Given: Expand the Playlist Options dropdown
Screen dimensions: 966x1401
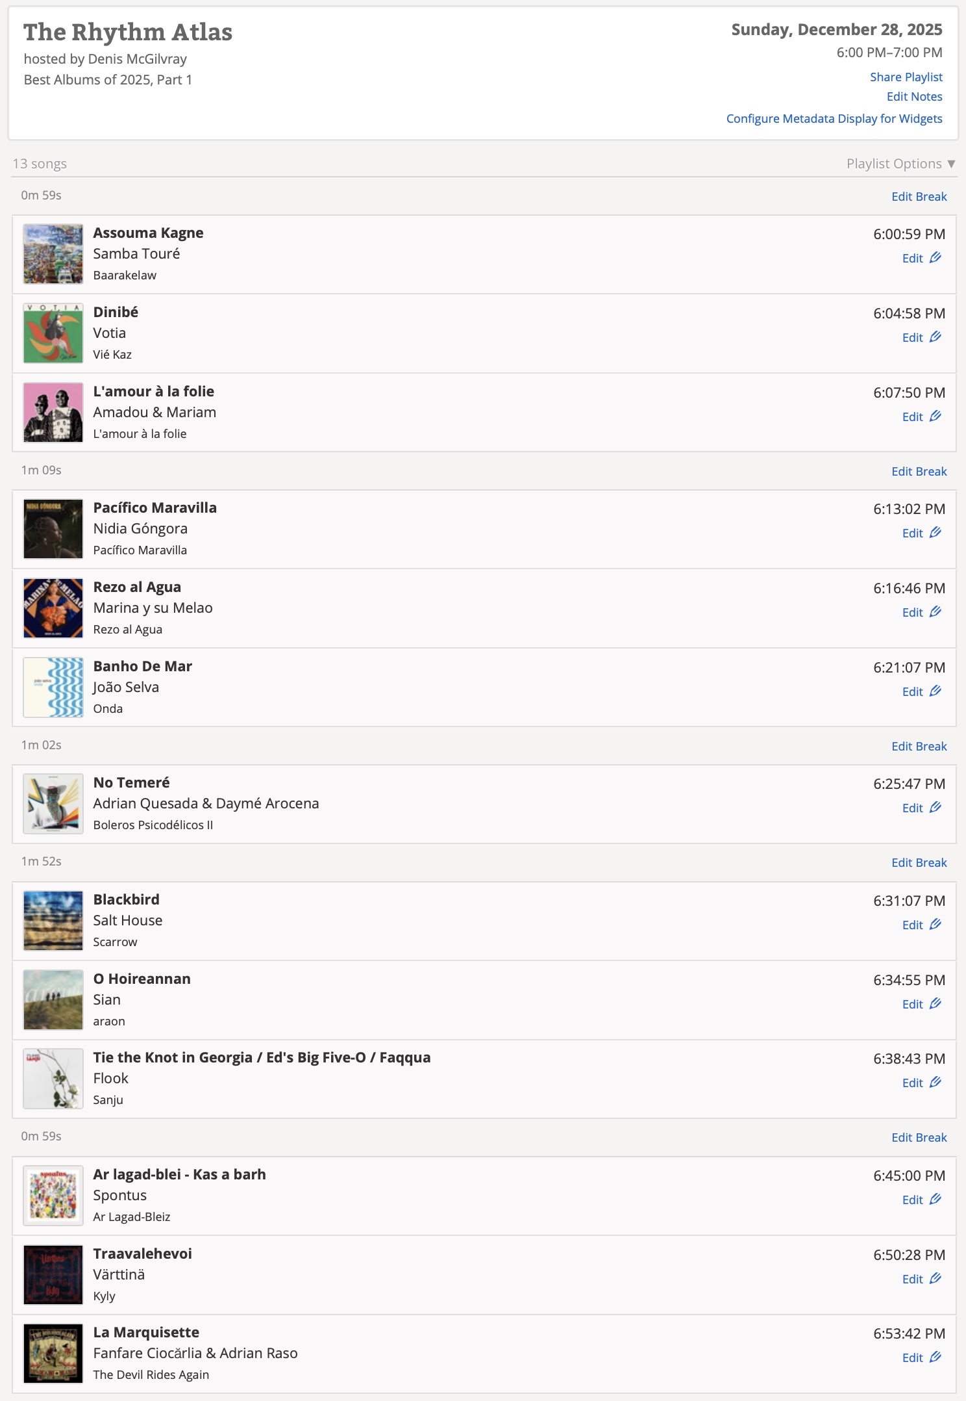Looking at the screenshot, I should (x=900, y=164).
